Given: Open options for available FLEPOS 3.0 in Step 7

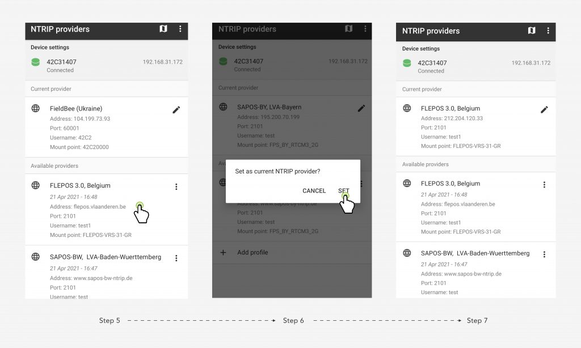Looking at the screenshot, I should pyautogui.click(x=544, y=184).
